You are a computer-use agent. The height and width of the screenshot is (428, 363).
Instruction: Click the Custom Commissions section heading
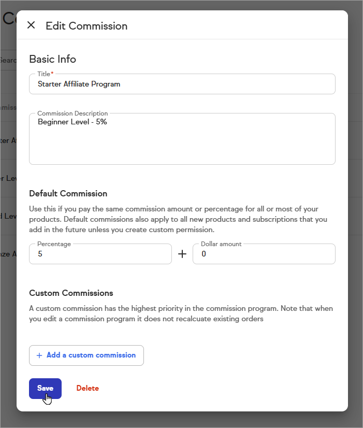point(71,293)
